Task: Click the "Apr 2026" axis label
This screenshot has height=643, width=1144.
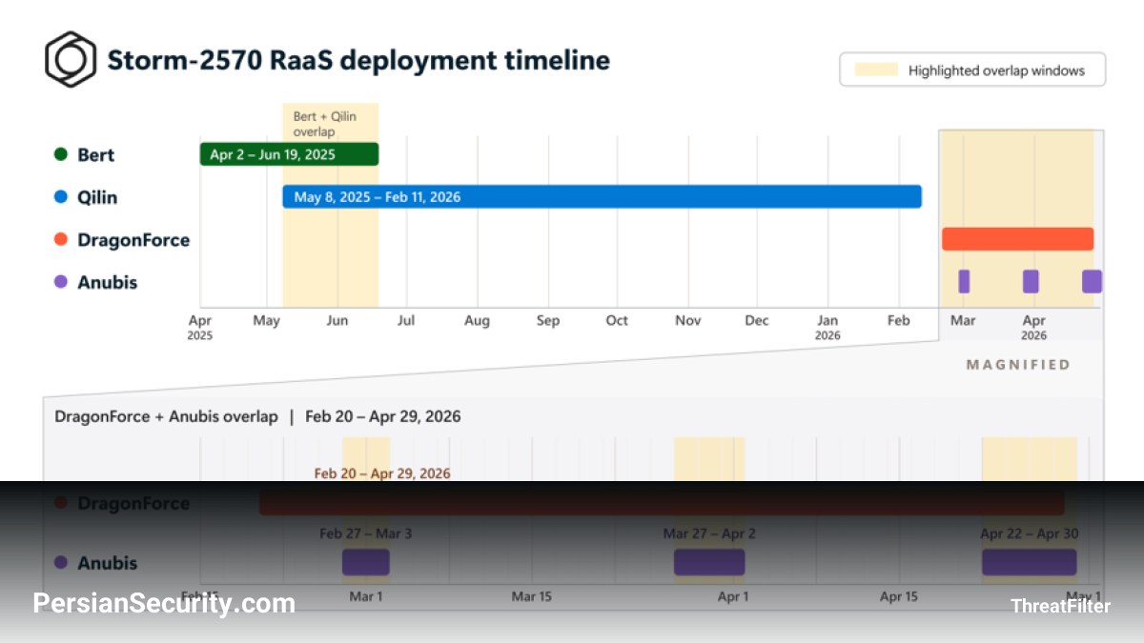Action: (x=1033, y=327)
